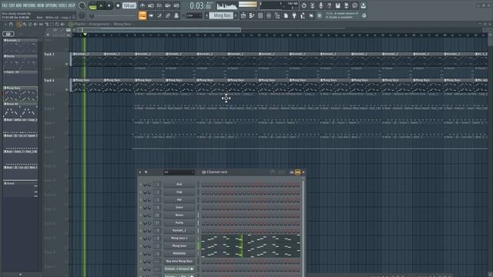The height and width of the screenshot is (277, 493).
Task: Click the Snare channel button
Action: [179, 207]
